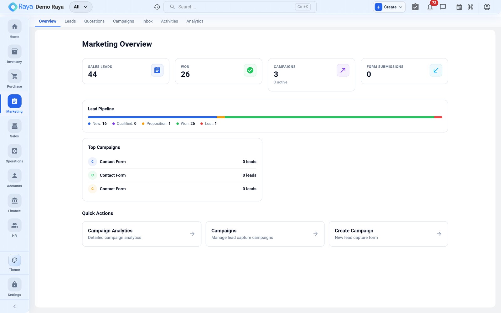Screen dimensions: 501x313
Task: Switch to the Campaigns tab
Action: [123, 21]
